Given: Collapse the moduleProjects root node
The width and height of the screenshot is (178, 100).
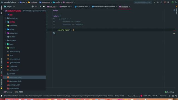Looking at the screenshot, I should pyautogui.click(x=4, y=11).
